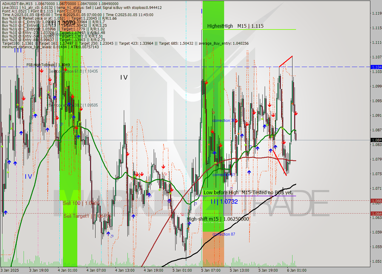Click the '3 Jan 19:00' time axis label
This screenshot has width=382, height=274.
pyautogui.click(x=39, y=270)
